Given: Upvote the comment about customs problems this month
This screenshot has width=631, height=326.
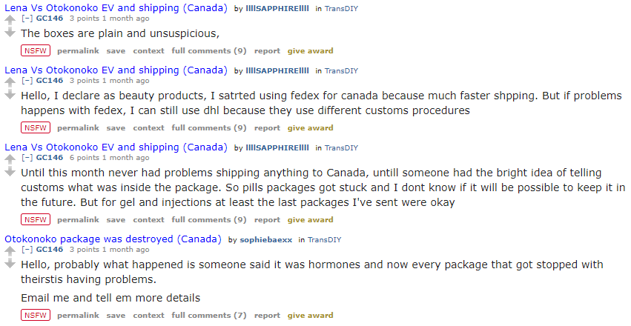Looking at the screenshot, I should click(x=10, y=159).
